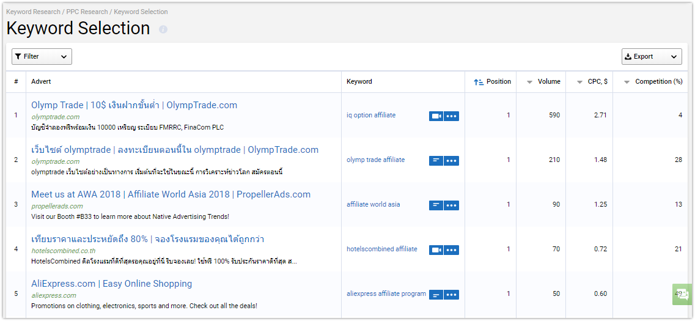Open the Olymp Trade 10$ advert title

click(x=134, y=105)
